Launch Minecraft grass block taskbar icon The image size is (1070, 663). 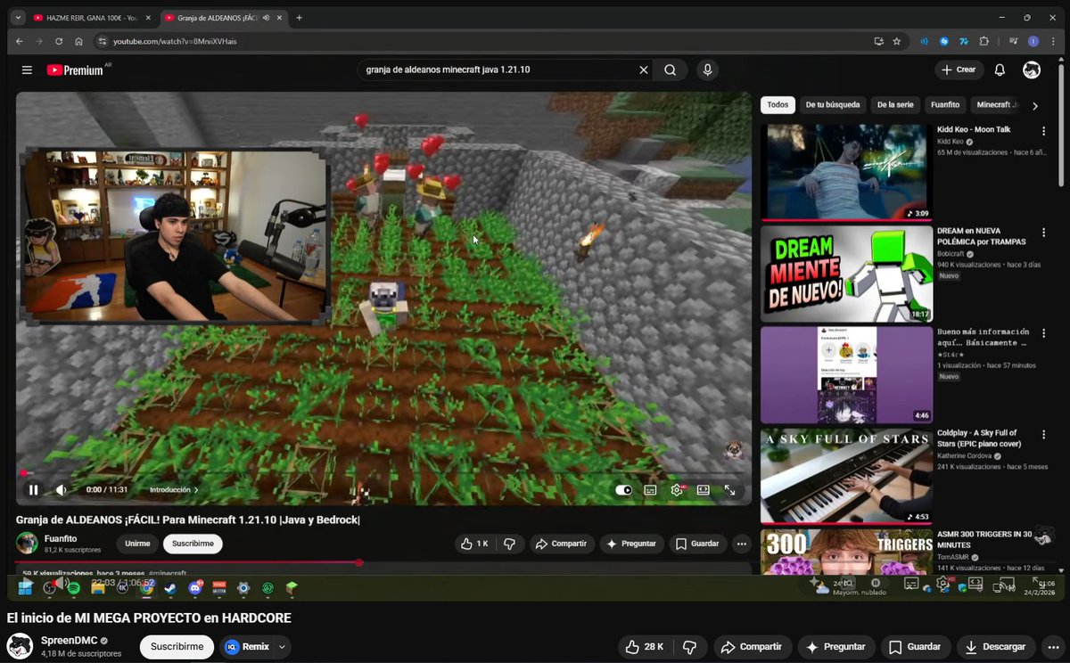pyautogui.click(x=291, y=588)
